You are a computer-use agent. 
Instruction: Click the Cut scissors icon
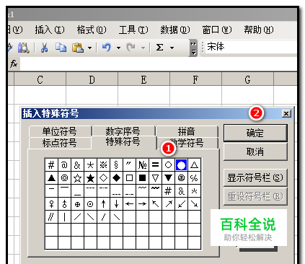tap(44, 48)
